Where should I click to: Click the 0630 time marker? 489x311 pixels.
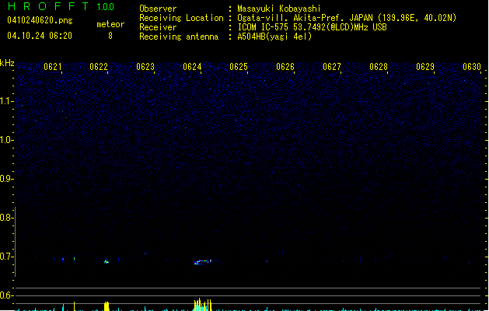pyautogui.click(x=472, y=66)
